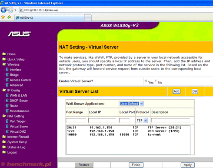Open the Protocol TCP dropdown
Viewport: 213px width, 168px height.
(x=142, y=121)
